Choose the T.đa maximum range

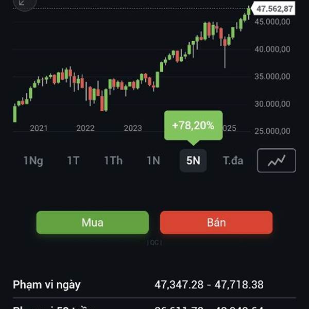[x=233, y=160]
